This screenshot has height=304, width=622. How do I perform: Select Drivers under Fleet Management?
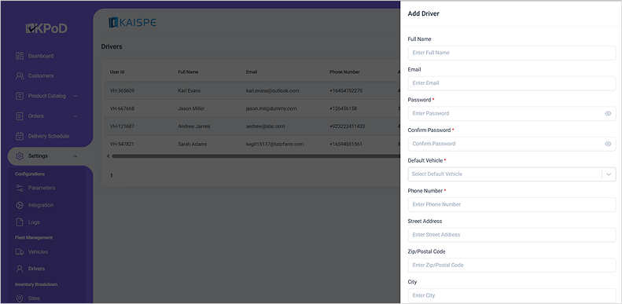point(36,269)
